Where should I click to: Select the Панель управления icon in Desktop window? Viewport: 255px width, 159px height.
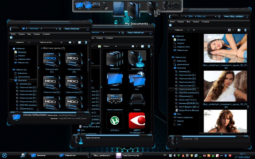point(115,99)
